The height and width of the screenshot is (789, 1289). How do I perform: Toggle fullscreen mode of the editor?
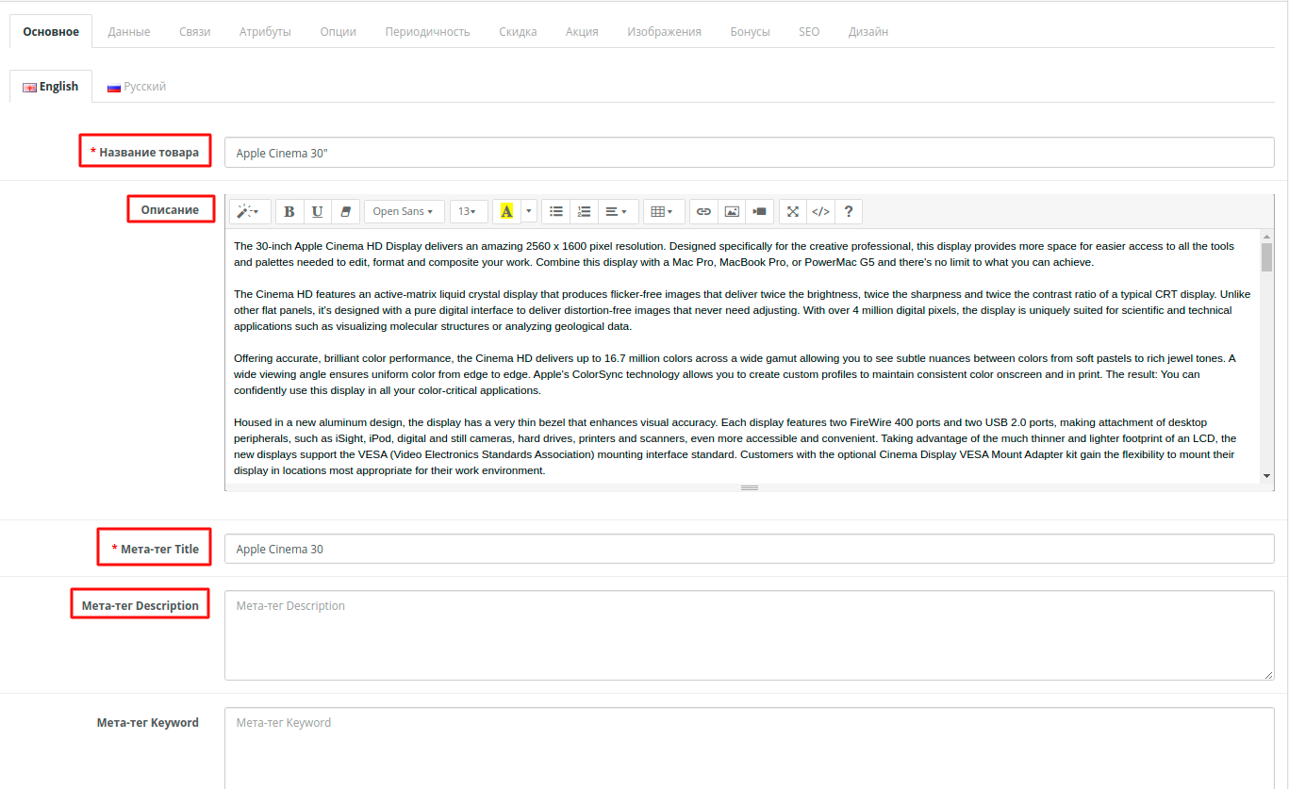tap(793, 211)
